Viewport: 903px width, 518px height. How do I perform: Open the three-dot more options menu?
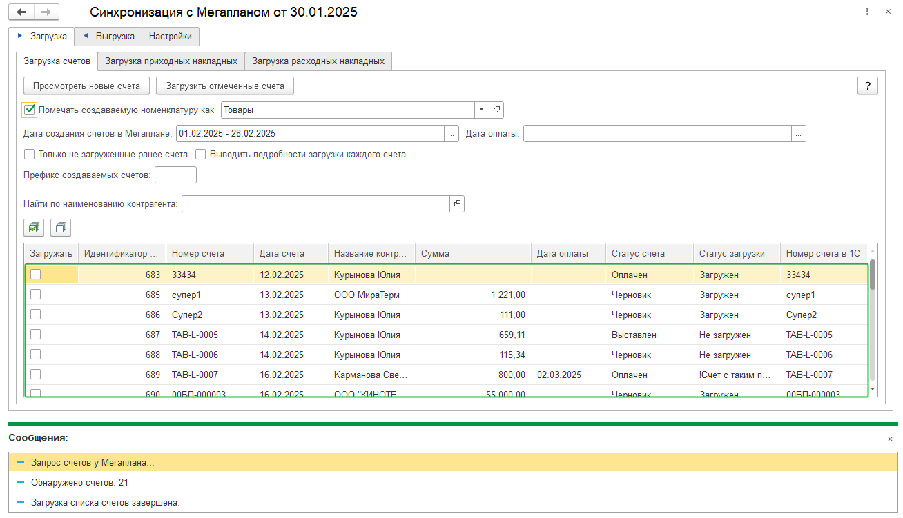coord(867,12)
